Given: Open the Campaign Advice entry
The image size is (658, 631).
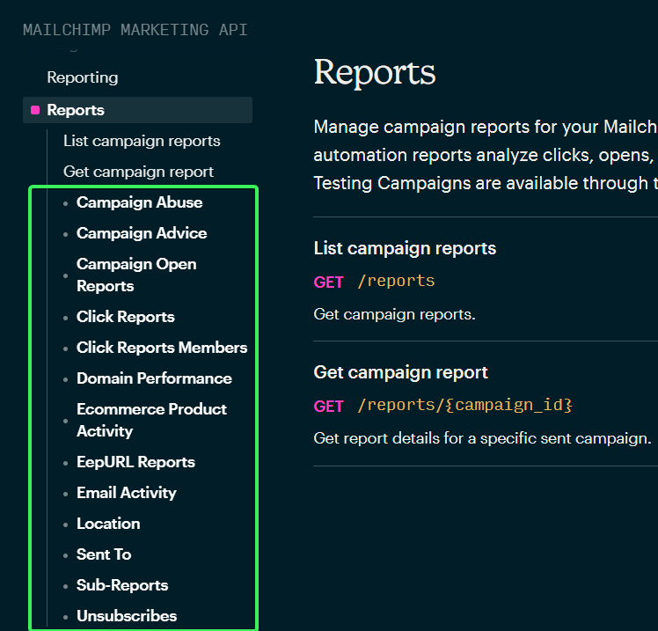Looking at the screenshot, I should click(142, 233).
